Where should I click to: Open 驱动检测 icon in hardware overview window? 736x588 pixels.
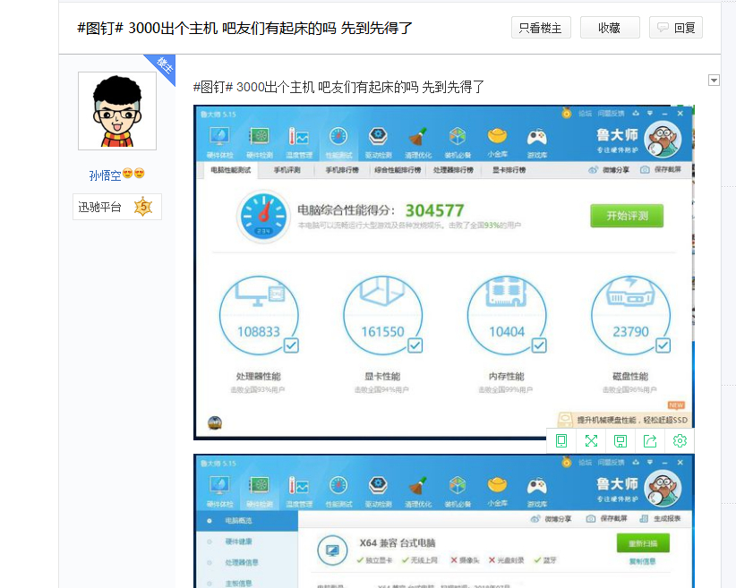[379, 492]
